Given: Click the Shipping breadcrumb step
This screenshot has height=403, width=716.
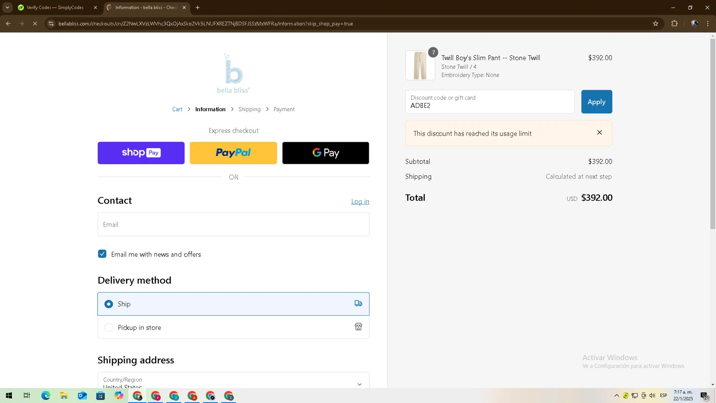Looking at the screenshot, I should (250, 109).
